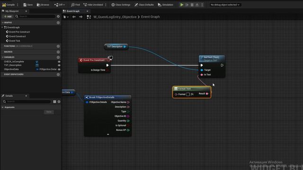Open play mode options dots

click(x=202, y=5)
